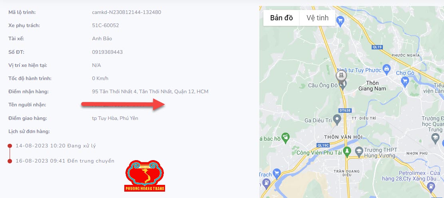Click the phone number 0919369443
The width and height of the screenshot is (444, 198).
[x=108, y=52]
